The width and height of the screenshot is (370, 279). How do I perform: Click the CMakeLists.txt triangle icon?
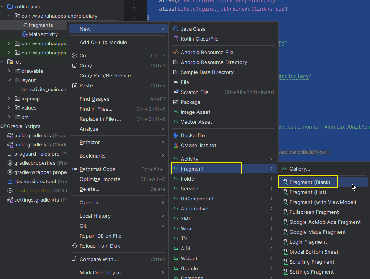tap(176, 145)
